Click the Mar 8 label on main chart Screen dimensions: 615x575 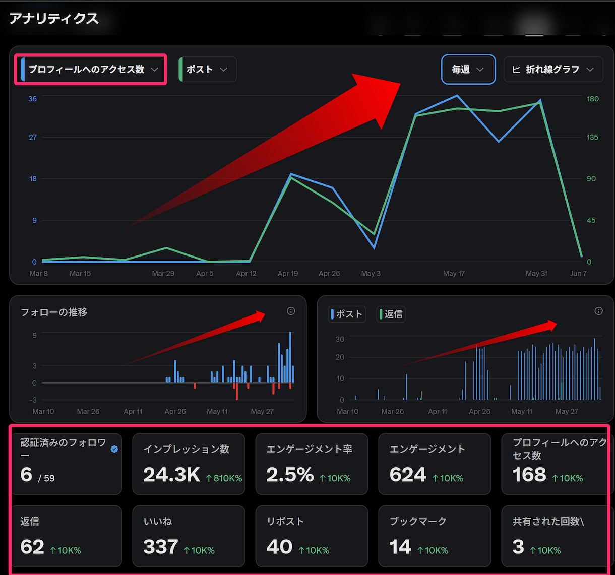coord(39,273)
